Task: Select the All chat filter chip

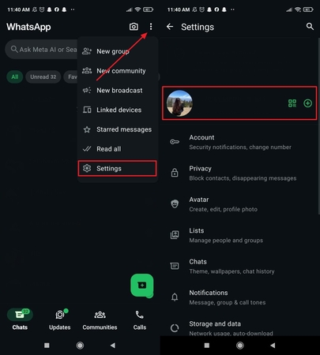Action: click(15, 77)
